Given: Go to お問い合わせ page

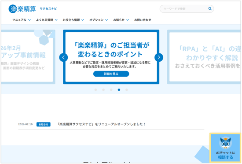Looking at the screenshot, I should 143,20.
